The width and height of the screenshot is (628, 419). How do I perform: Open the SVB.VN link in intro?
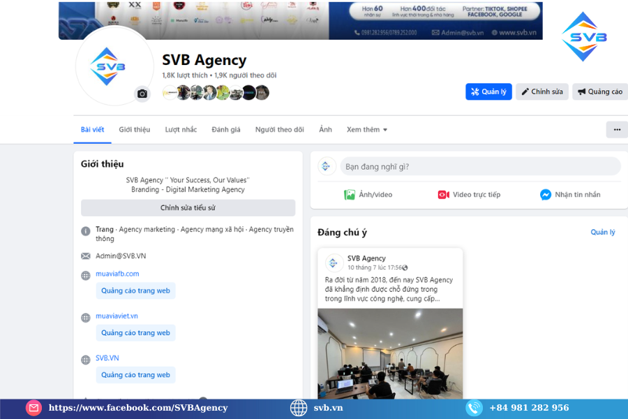click(107, 358)
